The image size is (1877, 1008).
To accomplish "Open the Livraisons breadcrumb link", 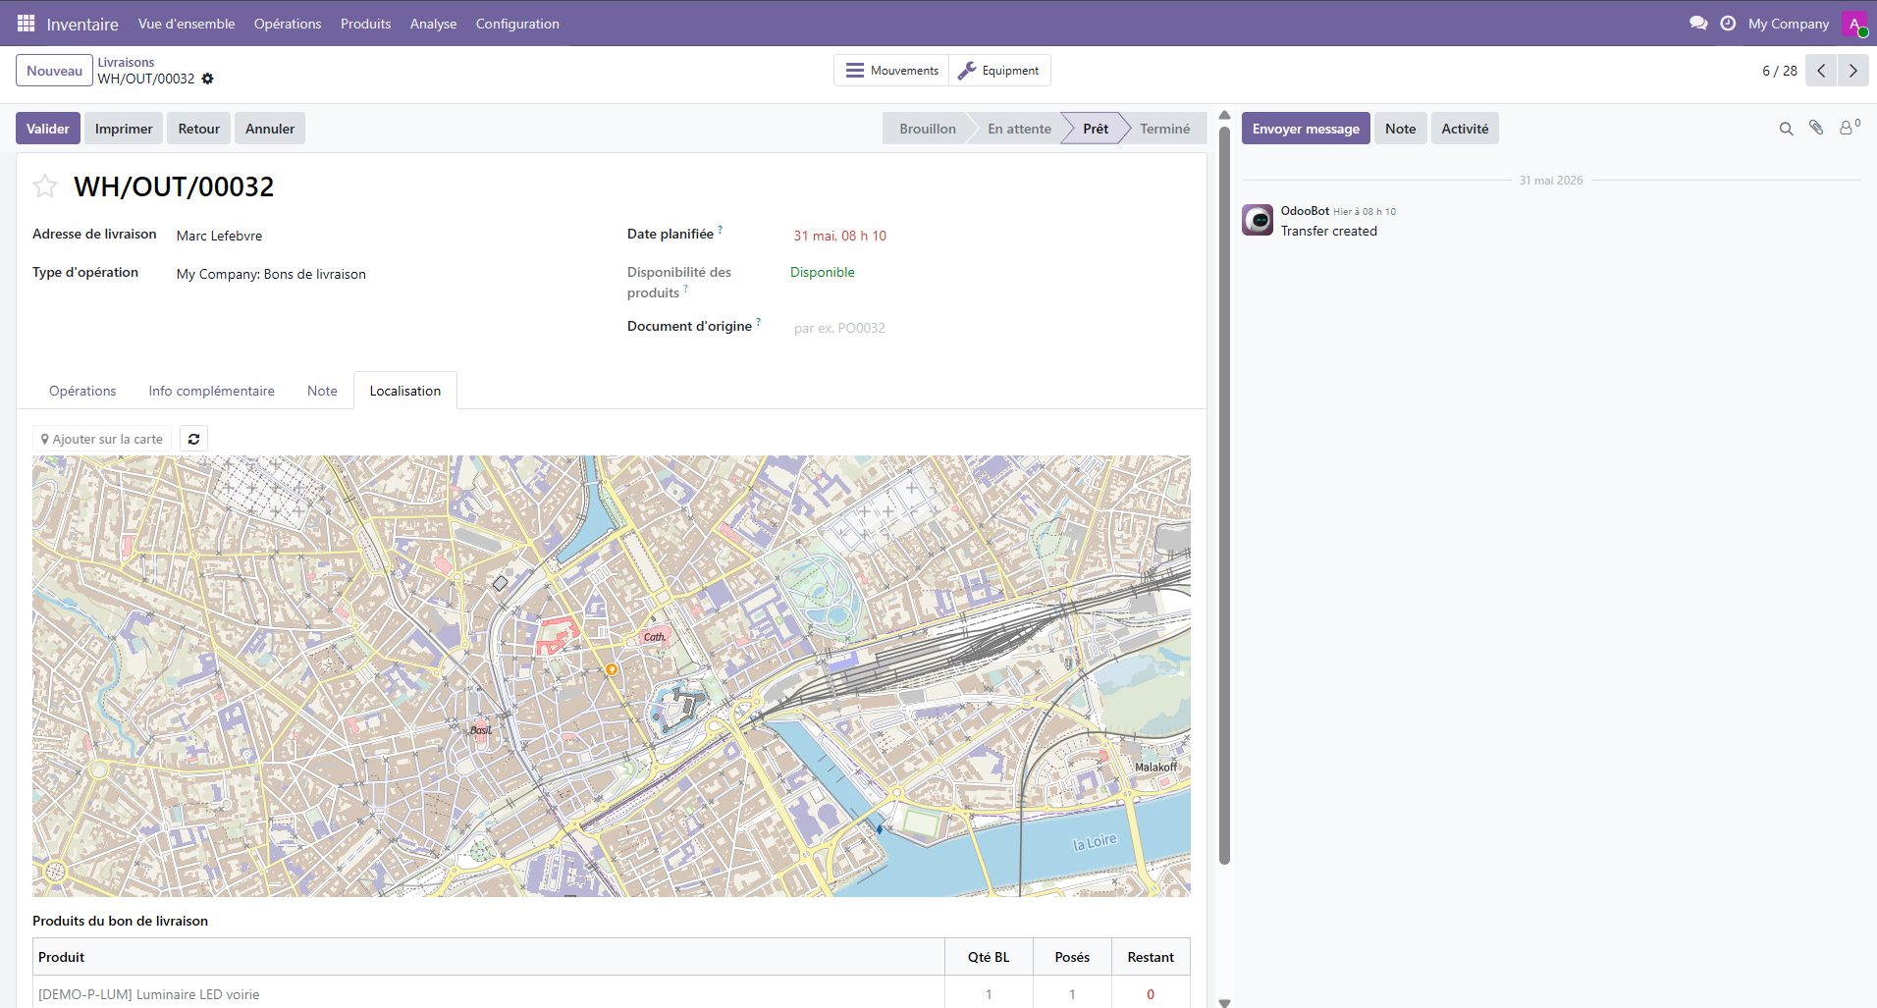I will click(126, 62).
